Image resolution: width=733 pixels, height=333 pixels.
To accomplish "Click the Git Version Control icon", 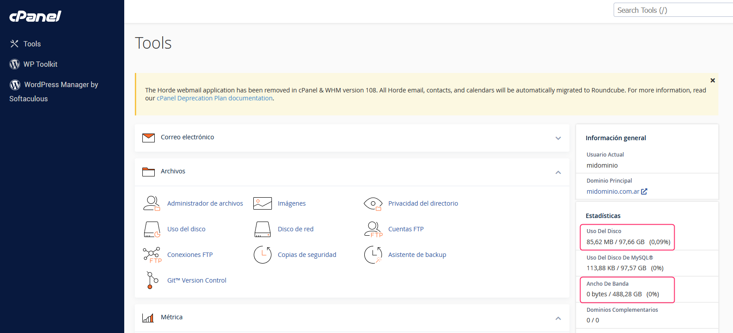I will pyautogui.click(x=152, y=280).
